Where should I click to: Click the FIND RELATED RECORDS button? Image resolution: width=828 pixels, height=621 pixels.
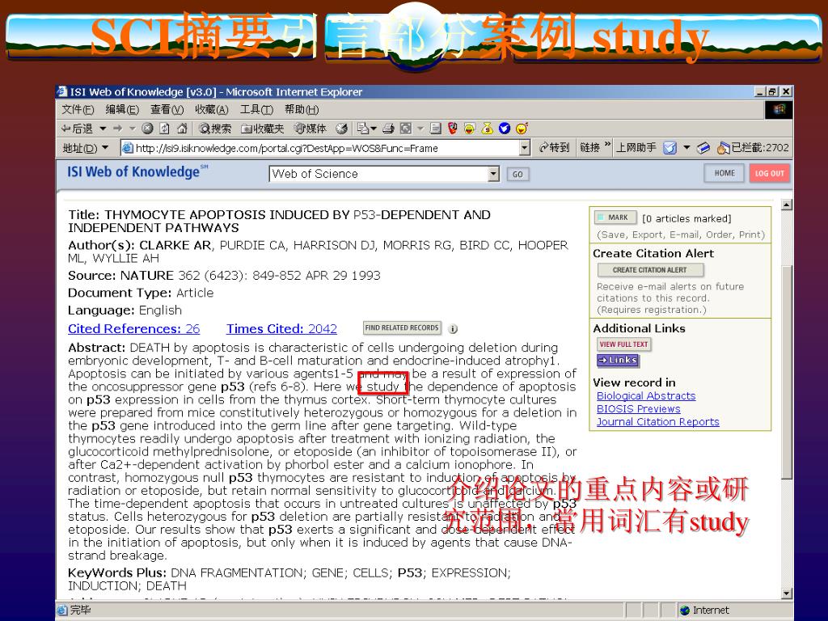click(402, 328)
